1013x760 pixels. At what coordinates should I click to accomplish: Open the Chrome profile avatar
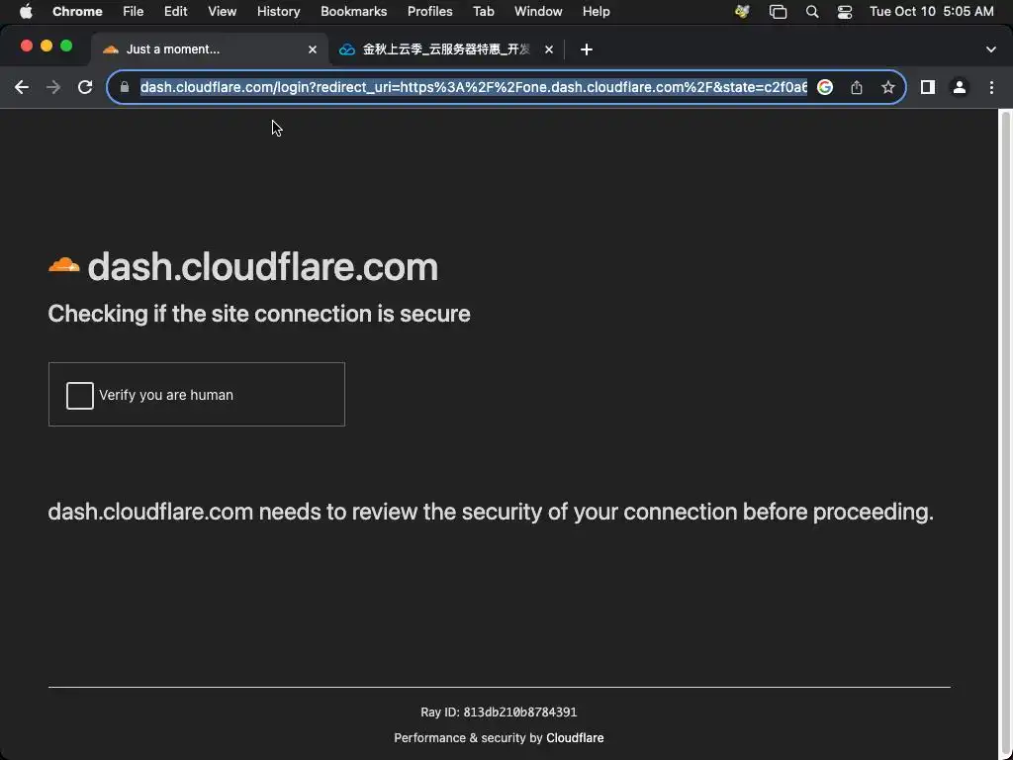[960, 87]
